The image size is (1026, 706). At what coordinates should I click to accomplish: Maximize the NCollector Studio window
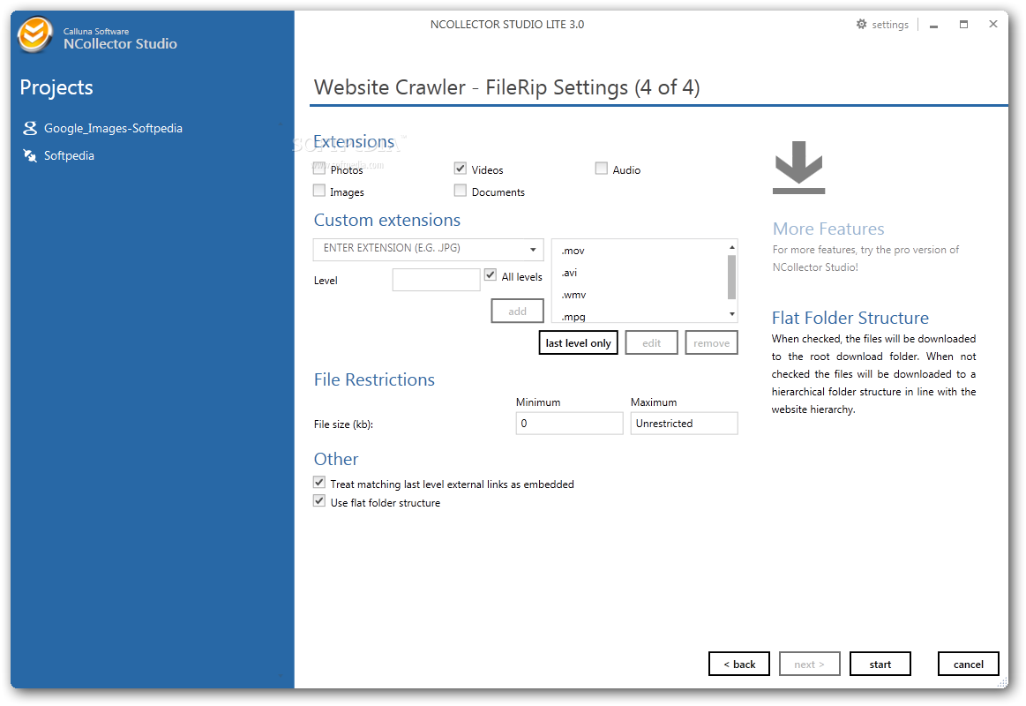click(x=963, y=24)
